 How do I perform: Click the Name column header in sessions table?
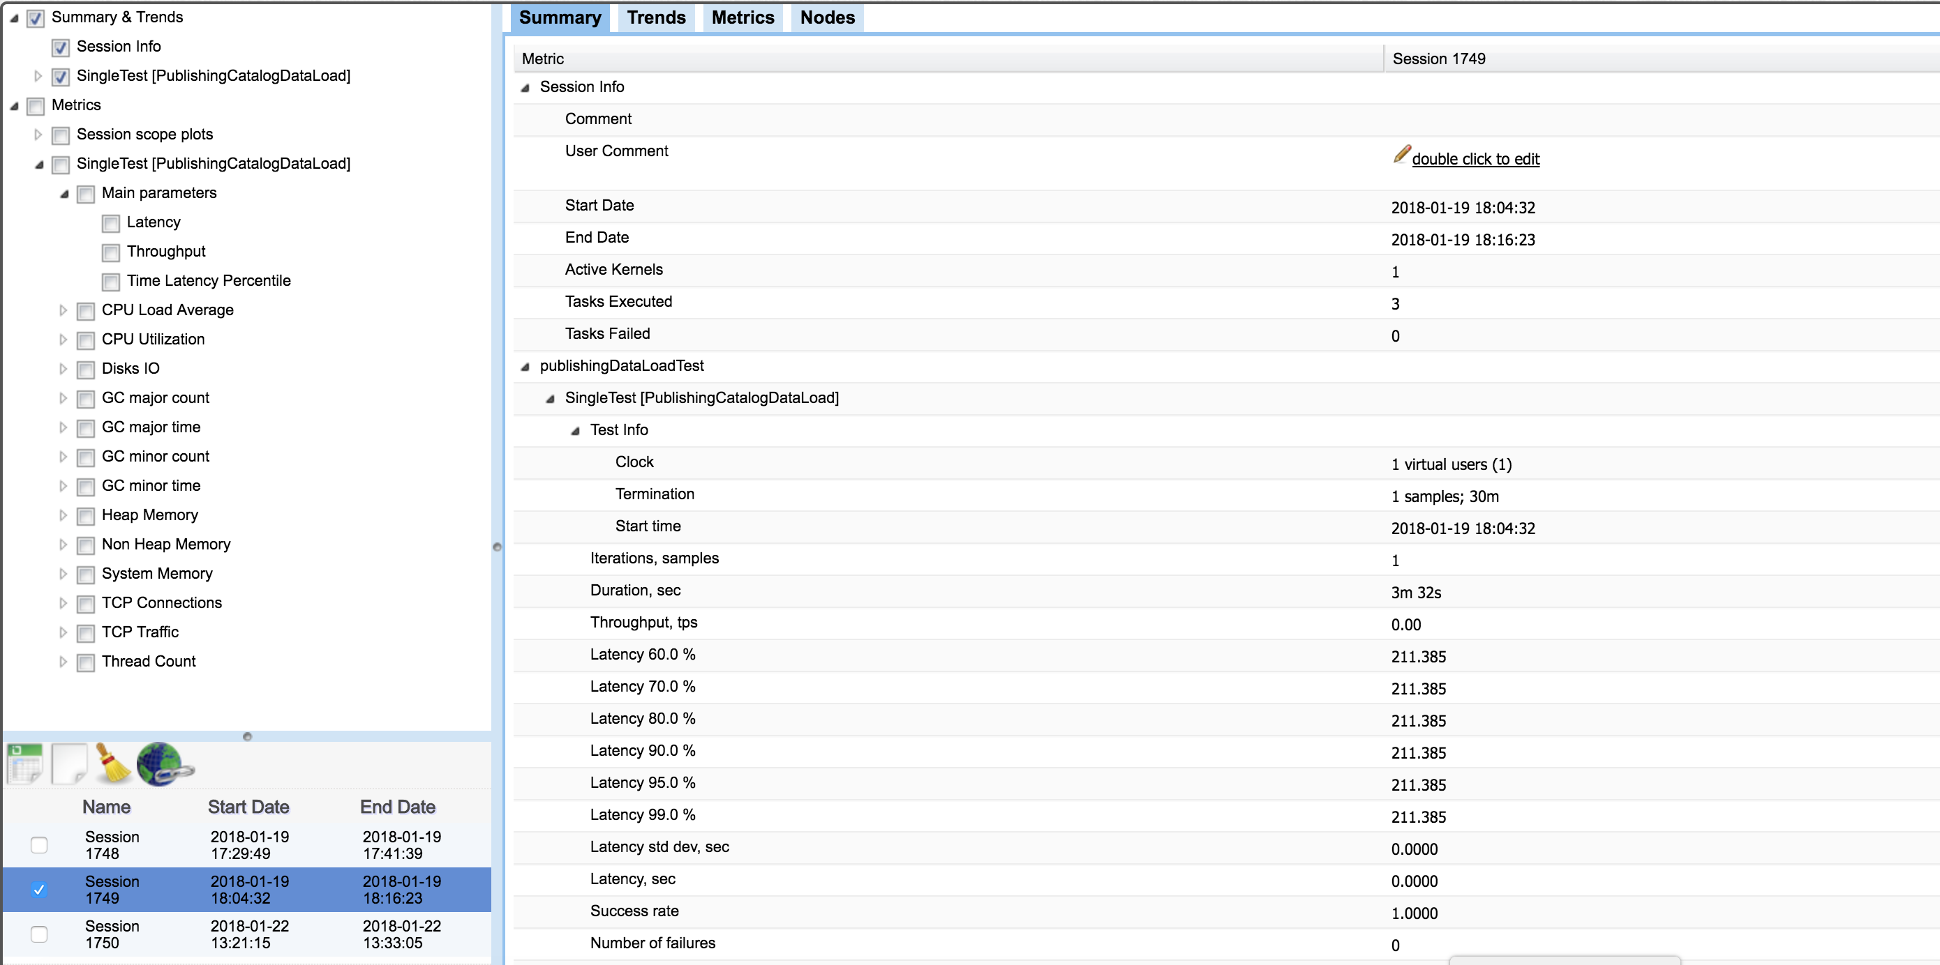coord(106,807)
